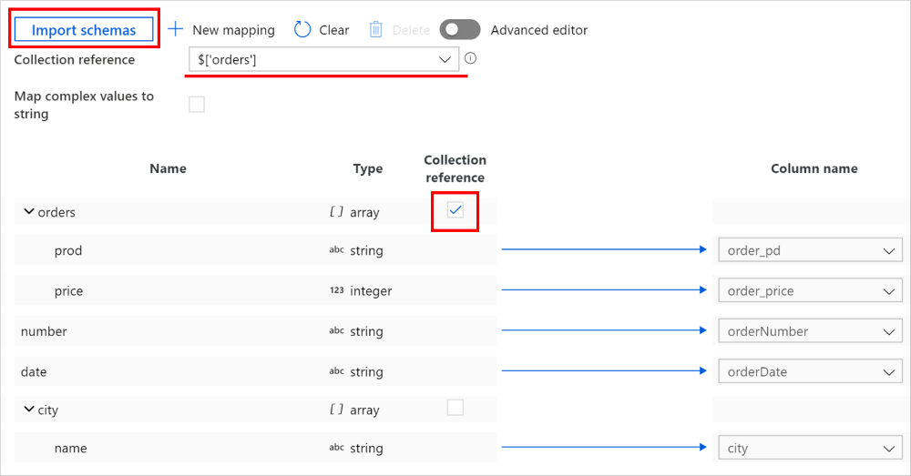Click the array type icon for orders
The image size is (911, 476).
[x=336, y=212]
